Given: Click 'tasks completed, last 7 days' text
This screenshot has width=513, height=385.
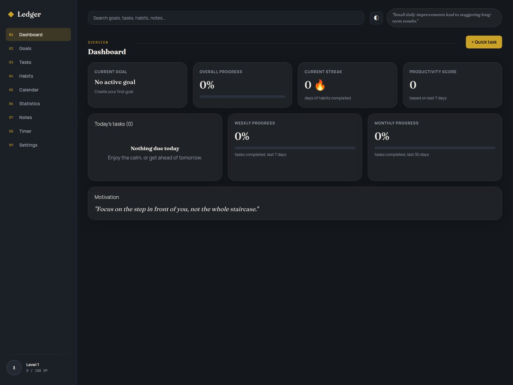Looking at the screenshot, I should pos(260,155).
